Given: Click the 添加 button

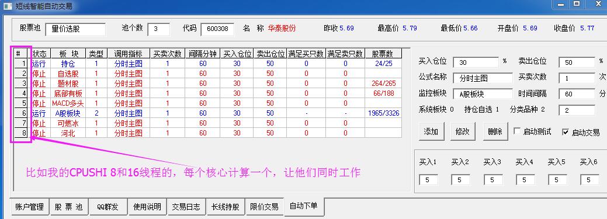Looking at the screenshot, I should click(431, 131).
